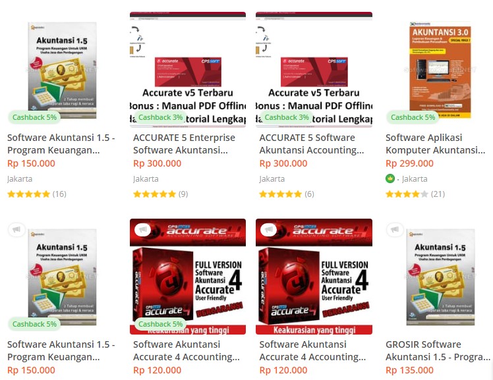Open Akuntansi 3.0 orange product image
Viewport: 493px width, 380px height.
[x=440, y=70]
